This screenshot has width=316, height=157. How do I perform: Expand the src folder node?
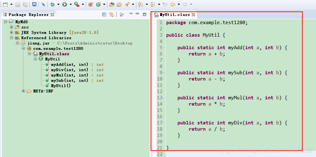[x=12, y=27]
